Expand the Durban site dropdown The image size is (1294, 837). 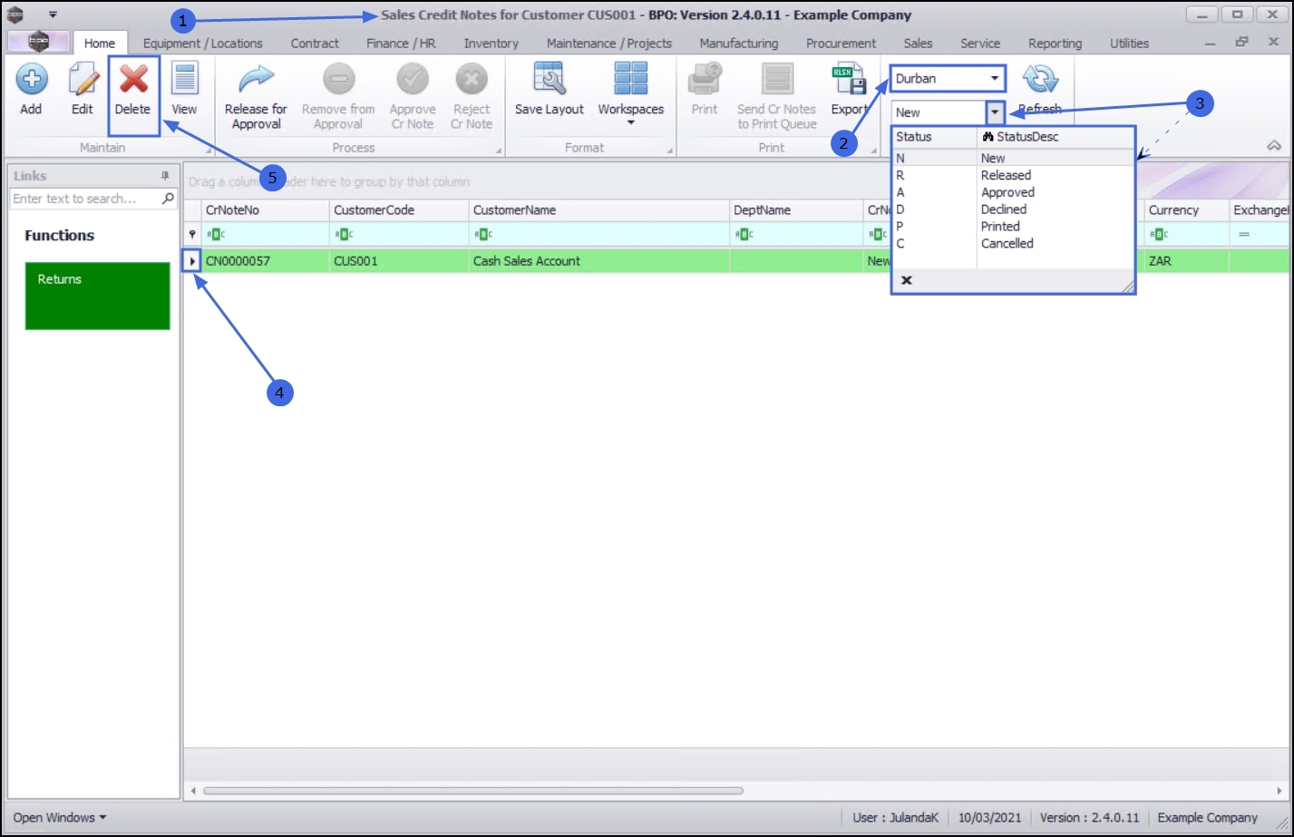click(994, 79)
